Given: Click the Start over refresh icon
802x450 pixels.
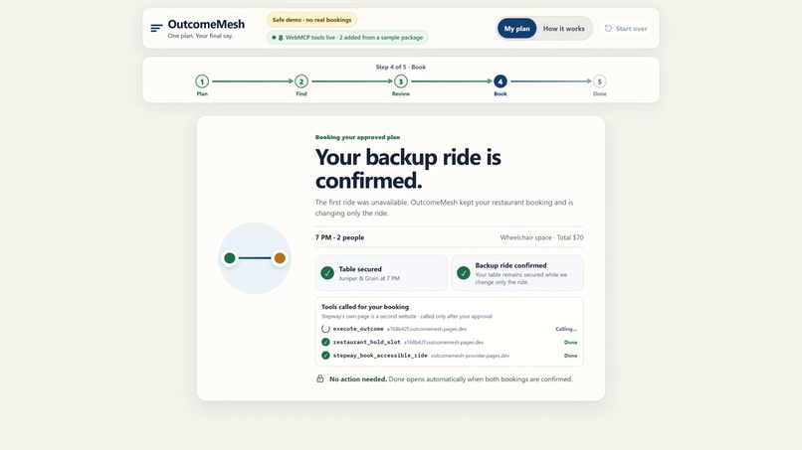Looking at the screenshot, I should pyautogui.click(x=608, y=29).
